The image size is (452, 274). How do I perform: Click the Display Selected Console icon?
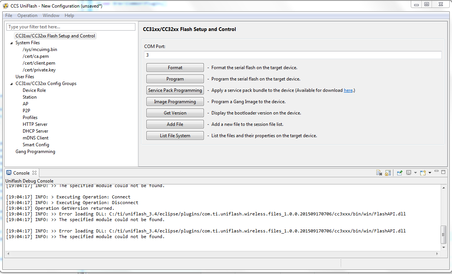click(409, 173)
